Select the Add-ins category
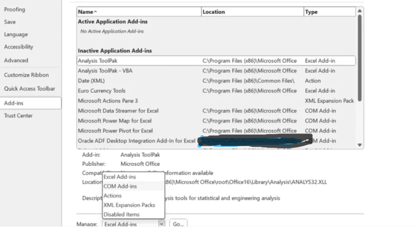 30,103
